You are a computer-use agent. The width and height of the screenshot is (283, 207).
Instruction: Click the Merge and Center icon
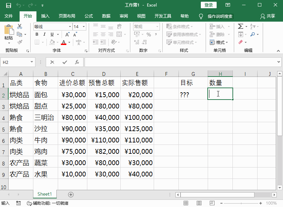(x=119, y=34)
